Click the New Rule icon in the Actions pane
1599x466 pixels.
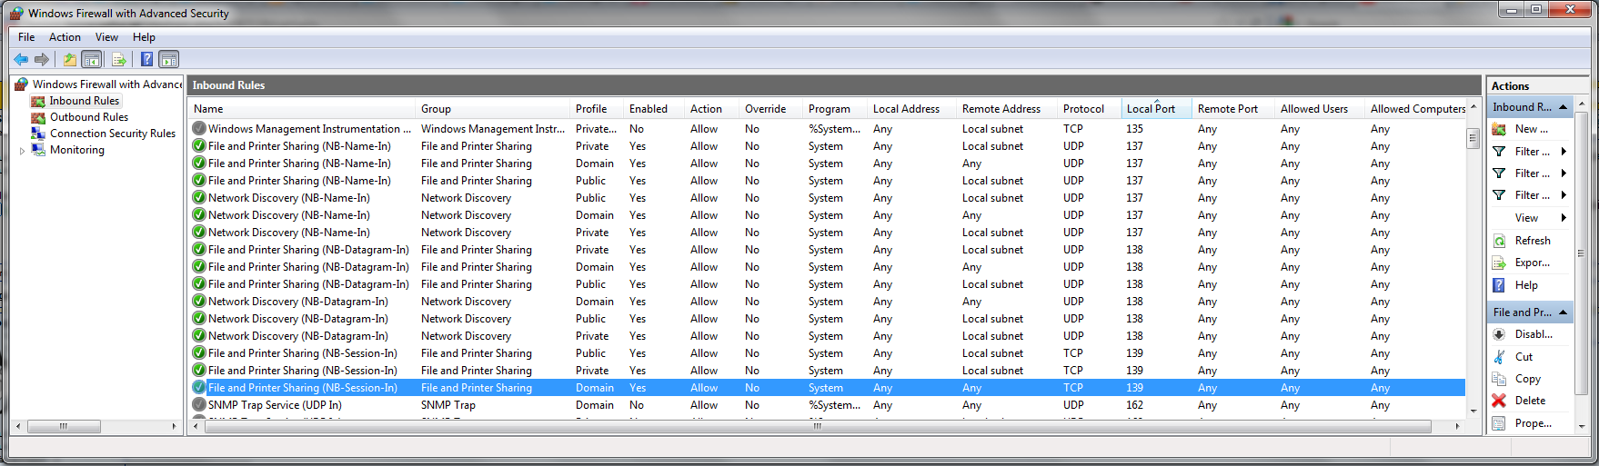[1499, 129]
